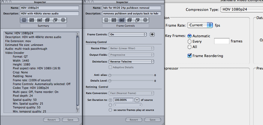Open the Frame Controls On dropdown
Viewport: 263px width, 125px height.
(x=128, y=35)
